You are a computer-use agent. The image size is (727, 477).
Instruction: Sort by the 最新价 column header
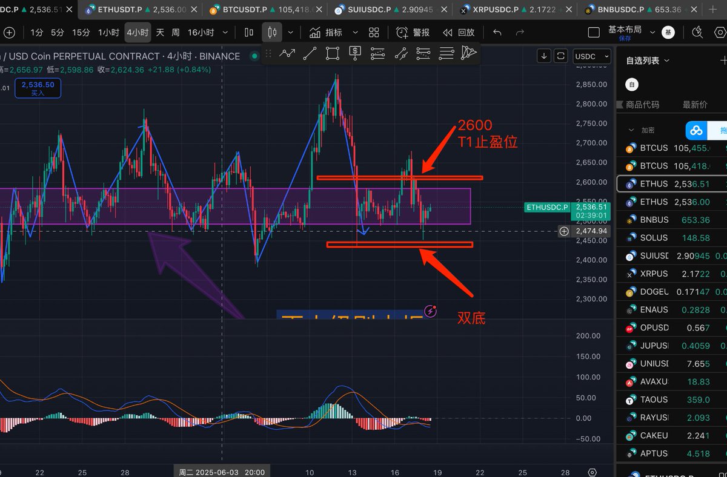(x=695, y=105)
